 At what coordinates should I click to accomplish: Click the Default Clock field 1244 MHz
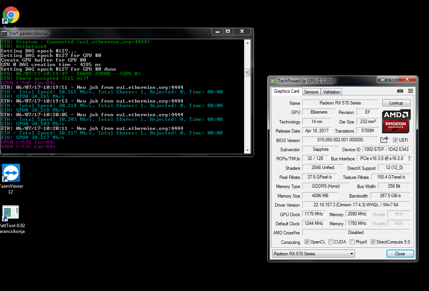click(x=314, y=223)
